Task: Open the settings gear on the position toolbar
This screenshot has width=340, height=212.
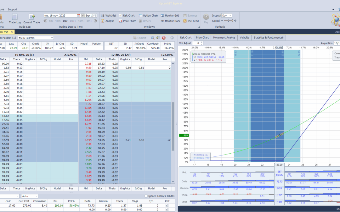Action: coord(172,37)
